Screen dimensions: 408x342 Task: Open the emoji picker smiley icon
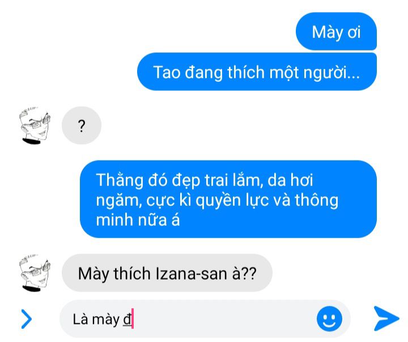click(x=329, y=319)
